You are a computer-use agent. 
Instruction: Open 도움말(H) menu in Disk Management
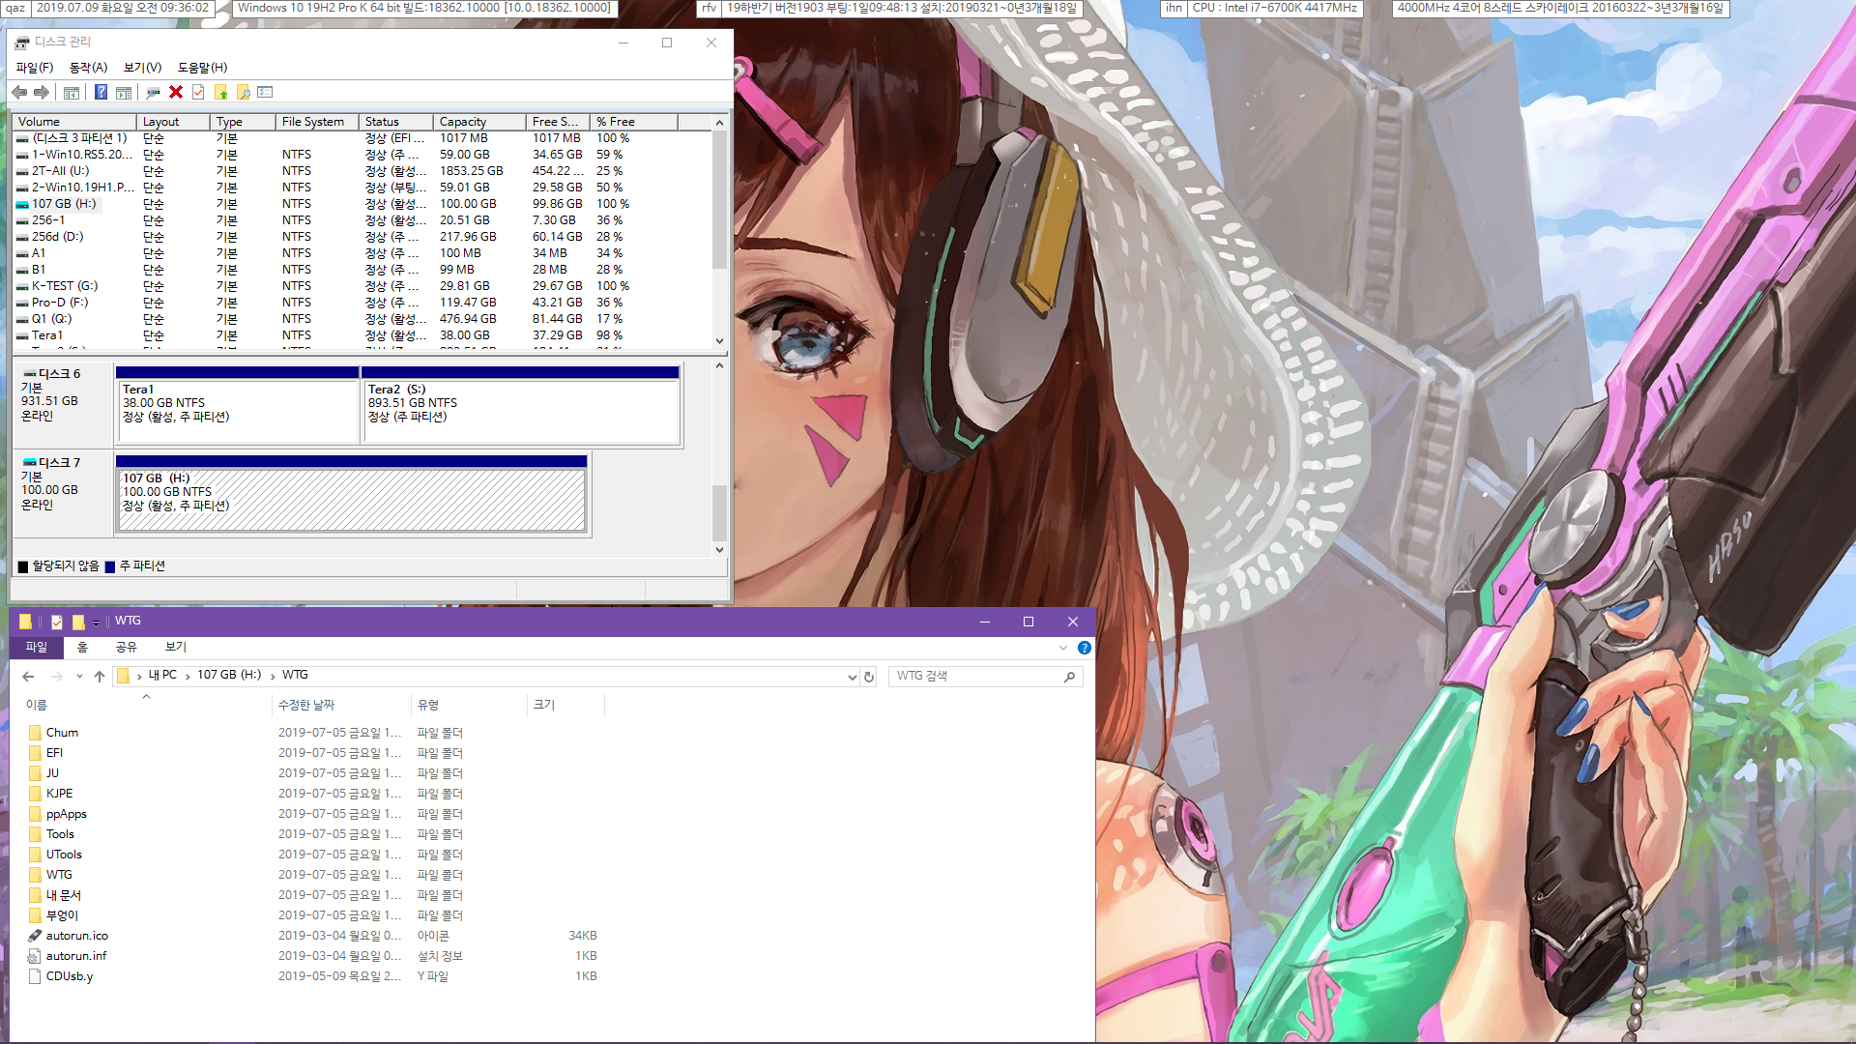pyautogui.click(x=202, y=68)
